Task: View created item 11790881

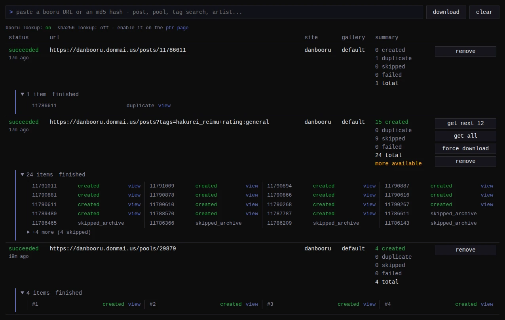Action: click(x=134, y=195)
